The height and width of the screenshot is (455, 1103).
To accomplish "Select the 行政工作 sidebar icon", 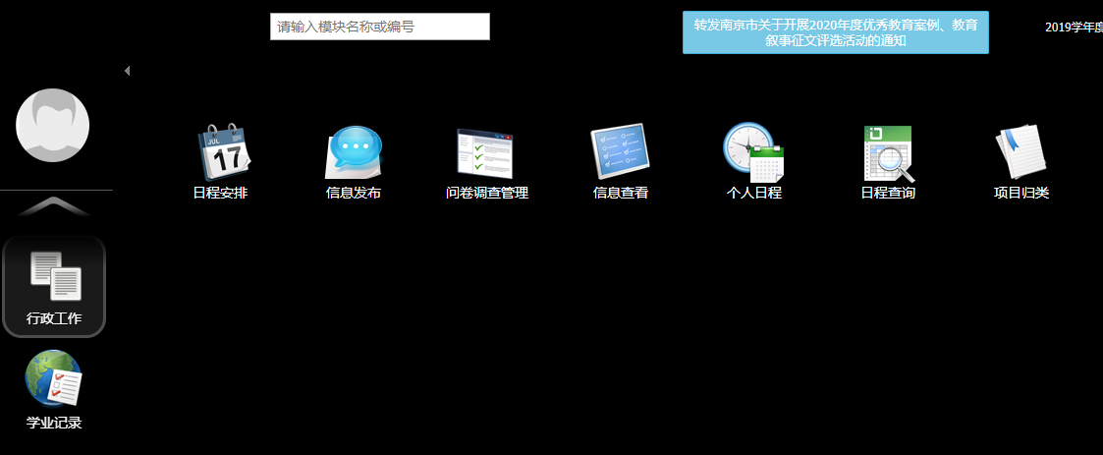I will point(54,286).
